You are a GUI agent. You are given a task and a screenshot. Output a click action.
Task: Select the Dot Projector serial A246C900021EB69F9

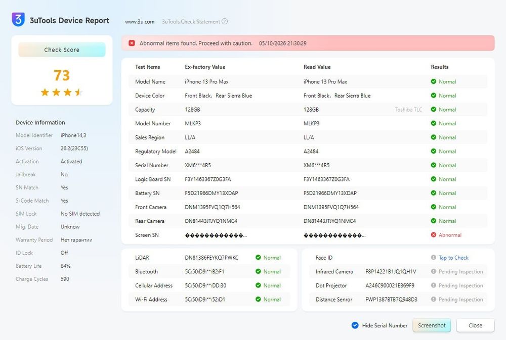[390, 285]
